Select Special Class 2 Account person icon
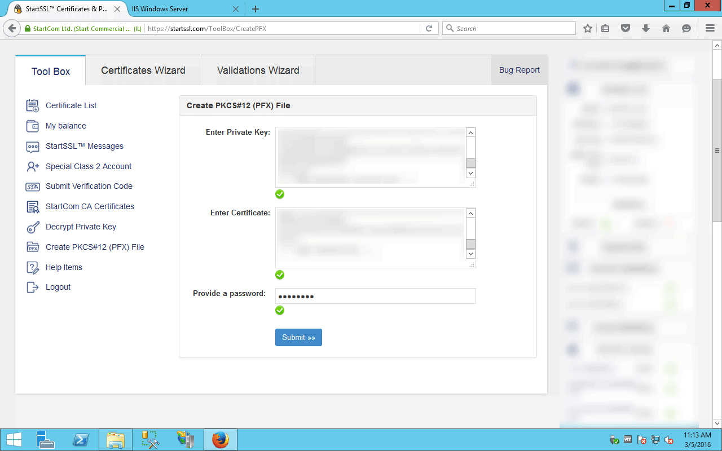The width and height of the screenshot is (722, 451). click(x=32, y=166)
